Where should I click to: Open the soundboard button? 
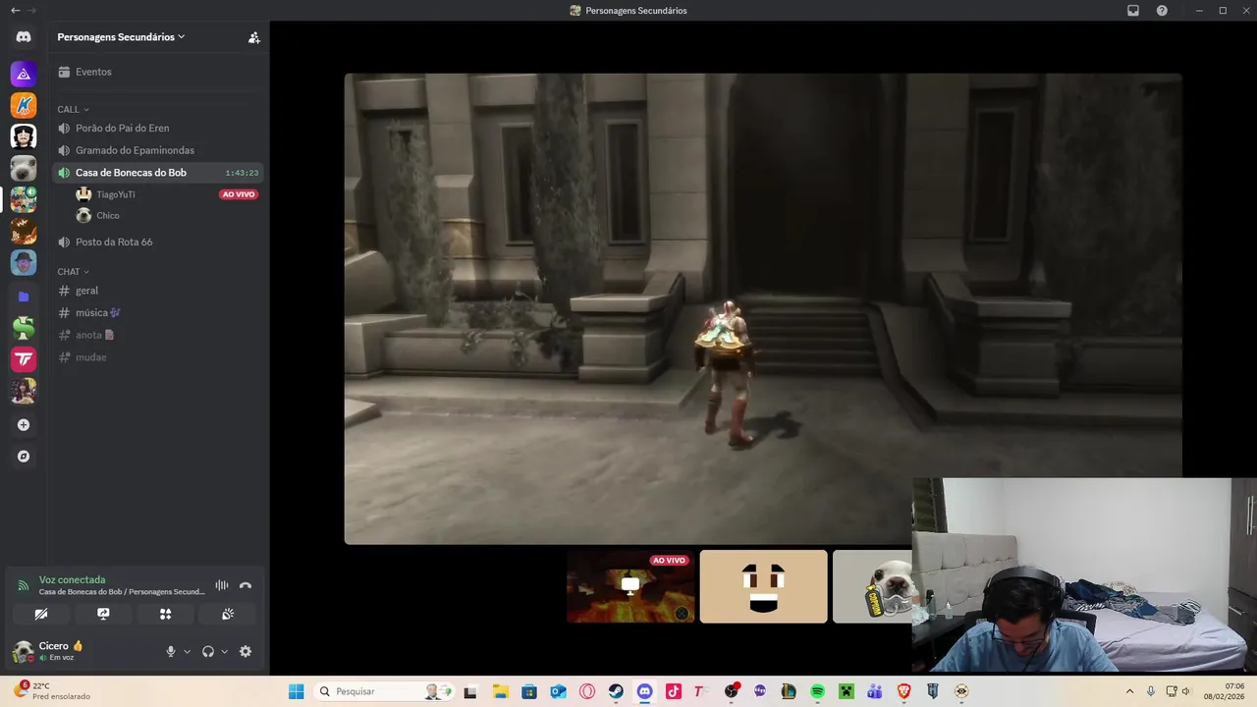[x=228, y=614]
